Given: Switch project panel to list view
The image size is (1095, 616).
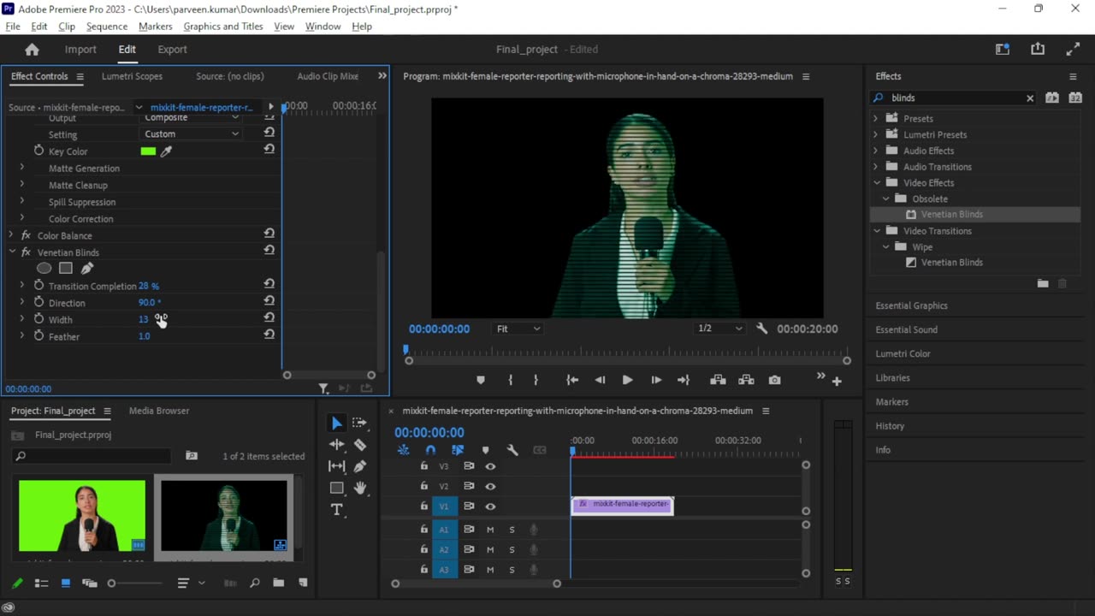Looking at the screenshot, I should pos(41,583).
